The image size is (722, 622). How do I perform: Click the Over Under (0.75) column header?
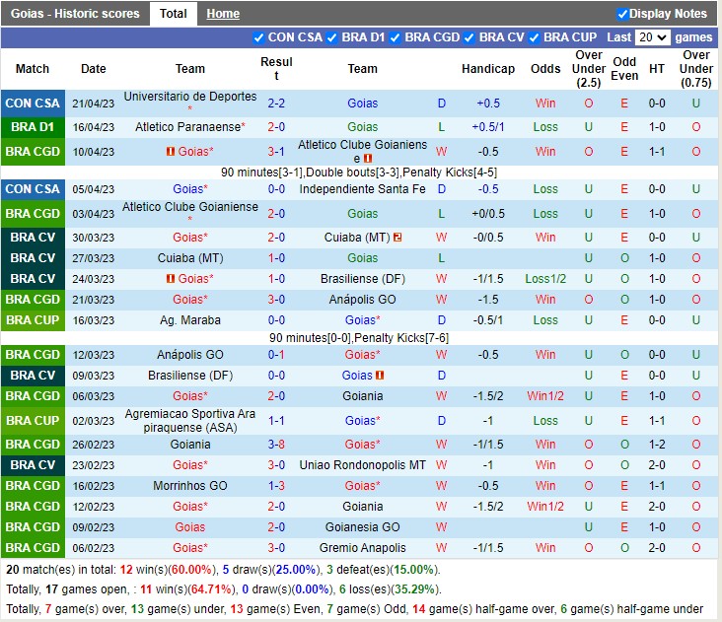tap(696, 69)
